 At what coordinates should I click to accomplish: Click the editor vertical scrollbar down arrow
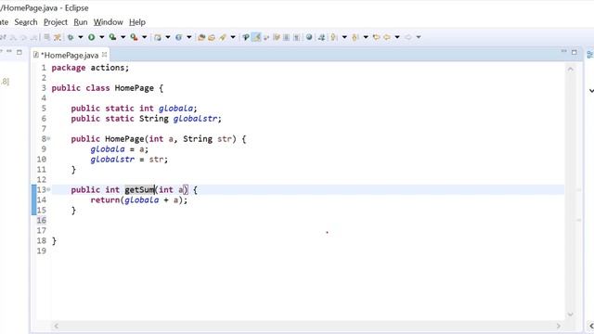tap(571, 315)
